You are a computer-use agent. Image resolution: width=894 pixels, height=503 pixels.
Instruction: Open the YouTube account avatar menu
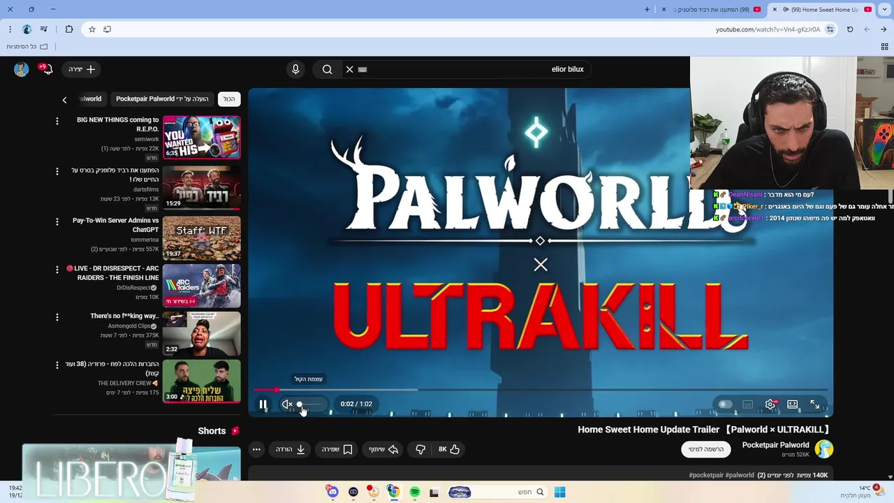click(21, 69)
